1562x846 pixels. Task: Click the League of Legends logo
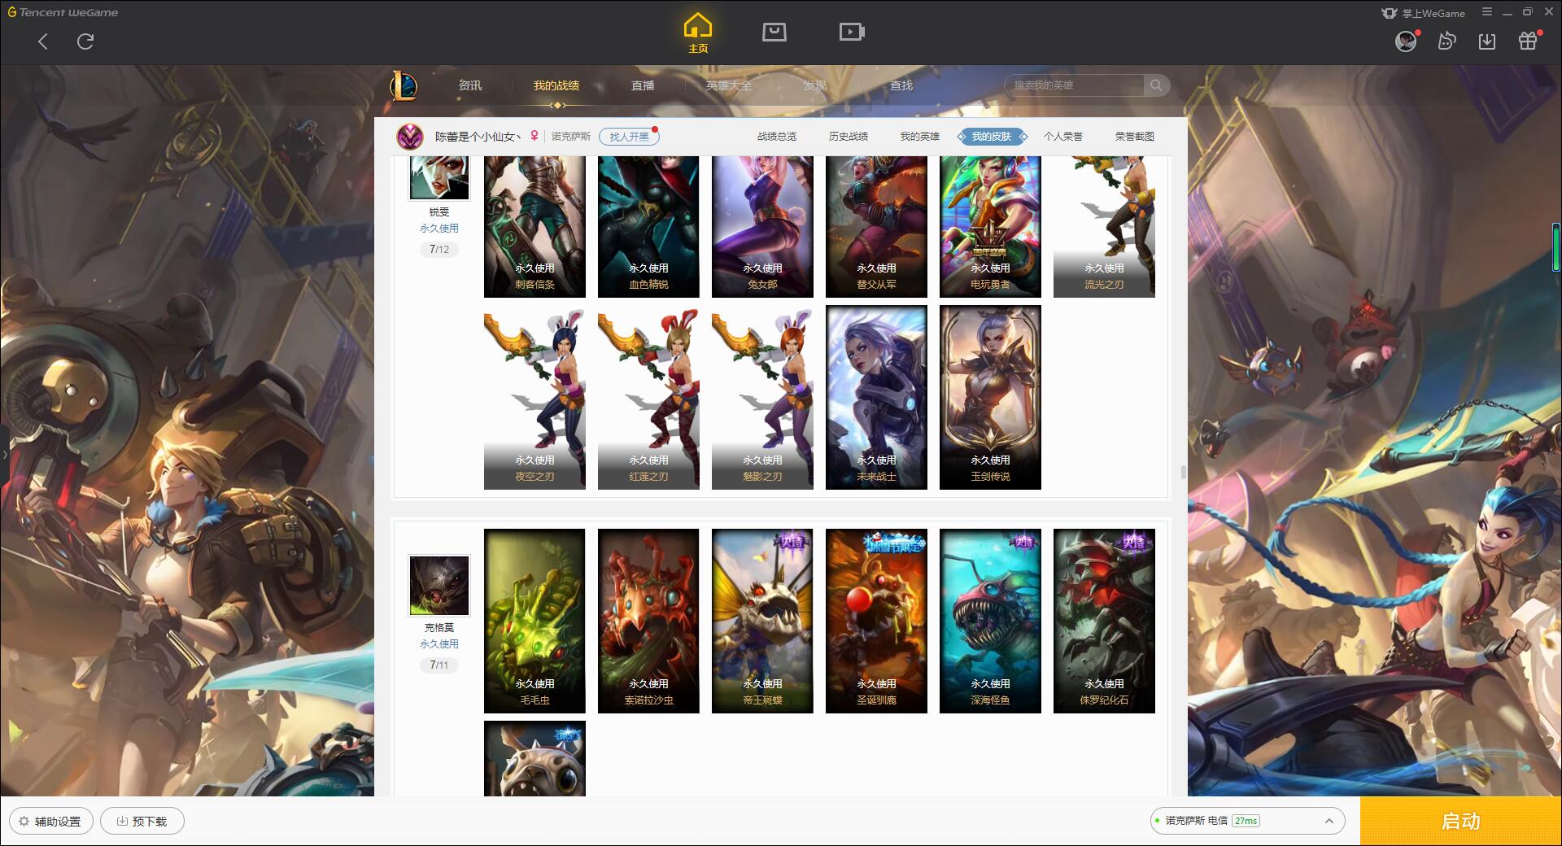[404, 85]
